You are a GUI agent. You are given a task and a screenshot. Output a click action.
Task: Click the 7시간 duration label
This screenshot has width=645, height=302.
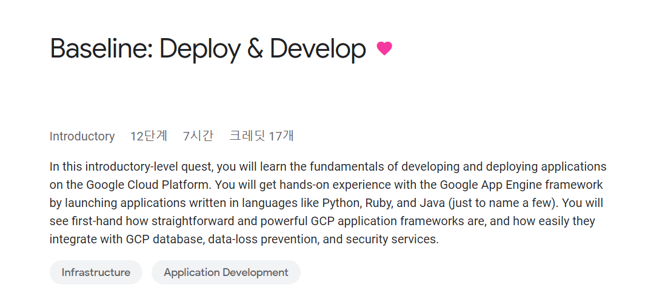(x=198, y=136)
